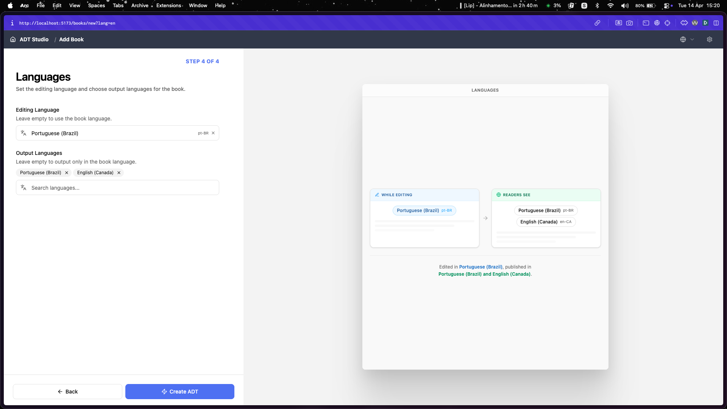Screen dimensions: 727x409
Task: Click the Wi-Fi status icon
Action: [610, 5]
